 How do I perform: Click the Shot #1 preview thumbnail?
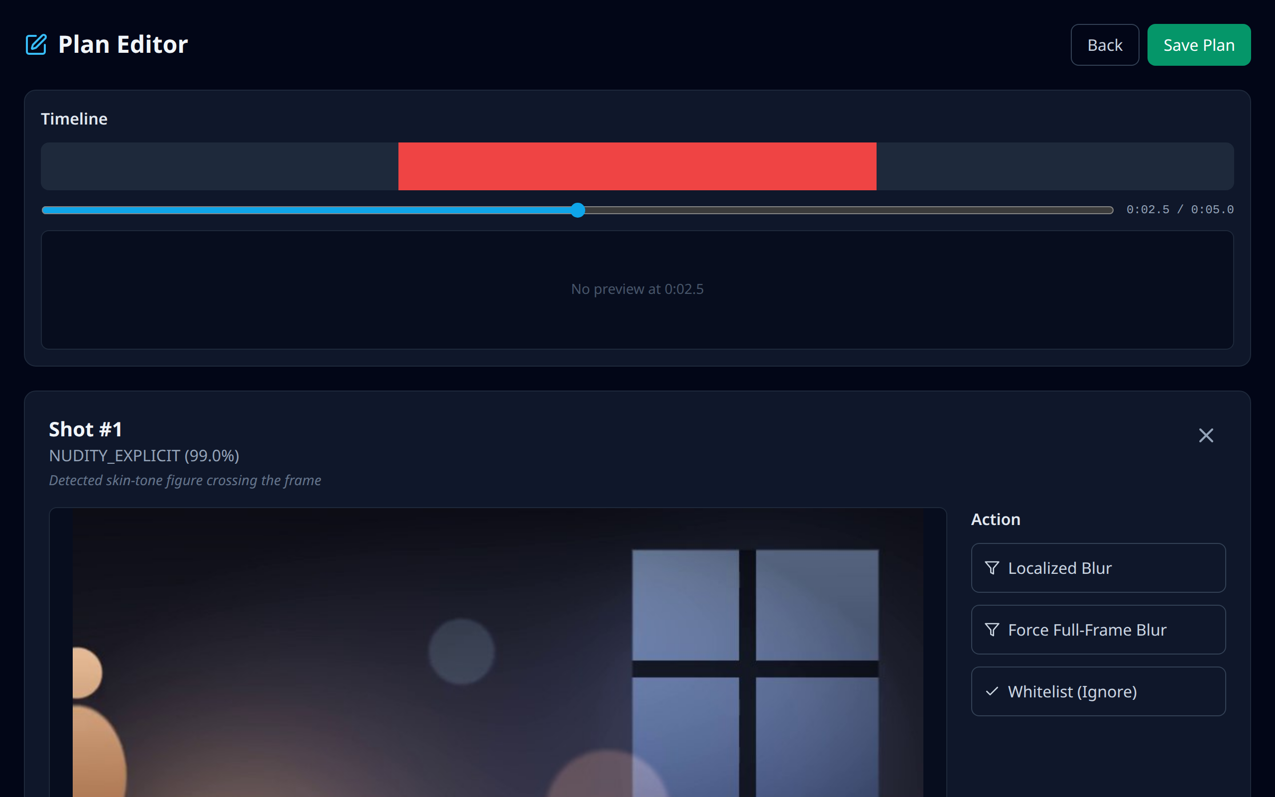(x=498, y=653)
